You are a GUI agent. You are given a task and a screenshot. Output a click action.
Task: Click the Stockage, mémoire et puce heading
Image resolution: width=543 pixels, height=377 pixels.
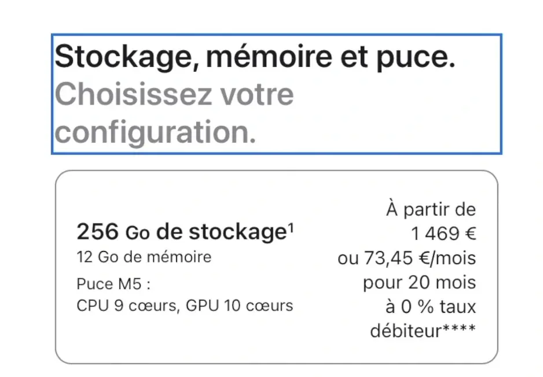[255, 57]
